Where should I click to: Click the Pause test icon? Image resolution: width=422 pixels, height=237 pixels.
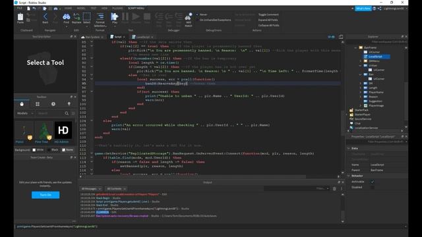point(125,16)
